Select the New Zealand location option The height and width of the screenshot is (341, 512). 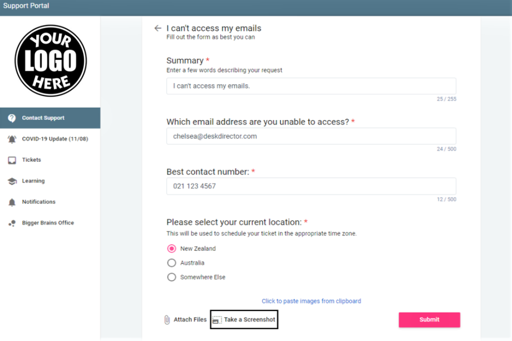[171, 248]
